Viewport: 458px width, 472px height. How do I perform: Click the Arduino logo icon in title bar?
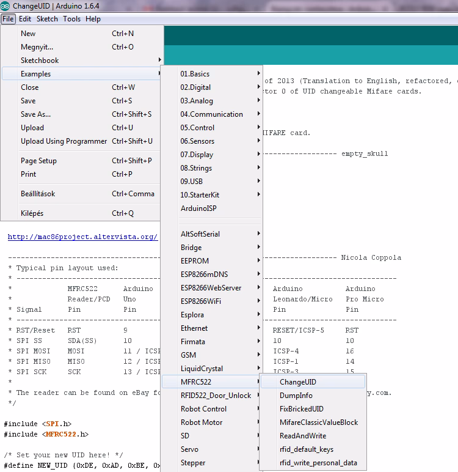(5, 6)
